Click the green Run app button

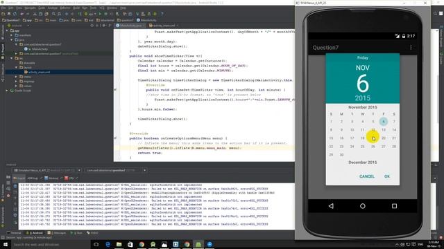tap(100, 14)
